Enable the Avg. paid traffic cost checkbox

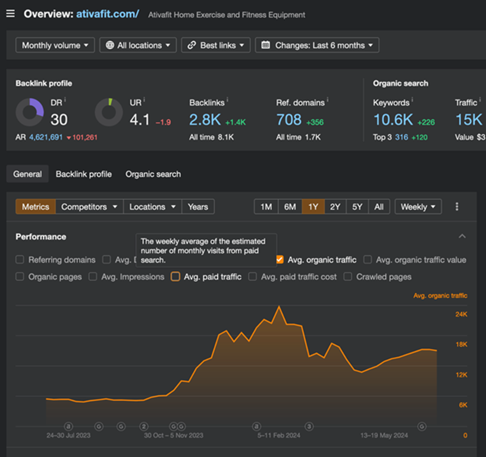[x=253, y=277]
